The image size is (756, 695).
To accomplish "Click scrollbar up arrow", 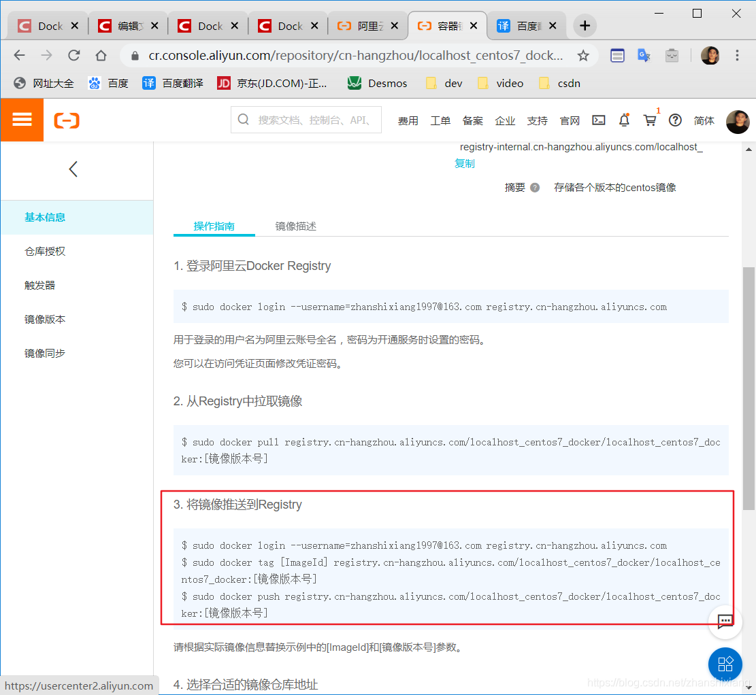I will [749, 150].
